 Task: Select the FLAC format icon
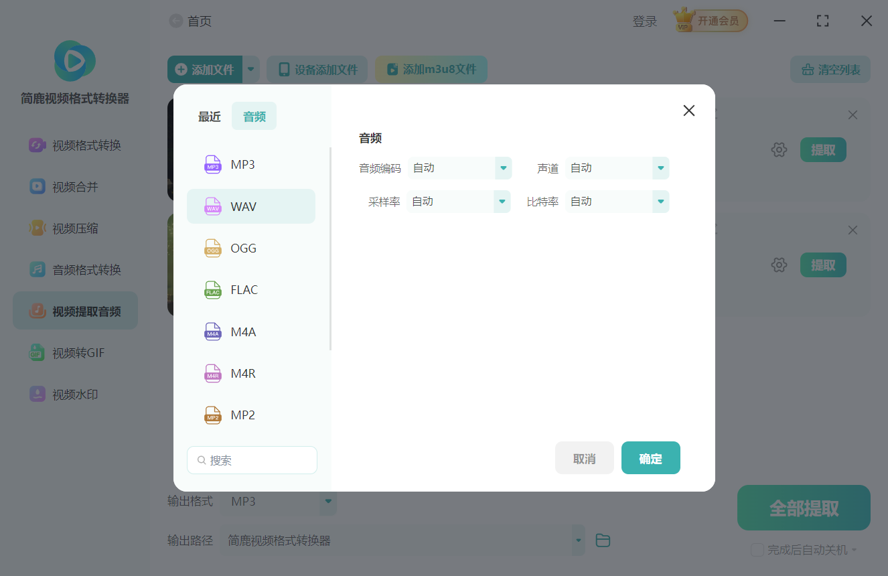(x=213, y=290)
